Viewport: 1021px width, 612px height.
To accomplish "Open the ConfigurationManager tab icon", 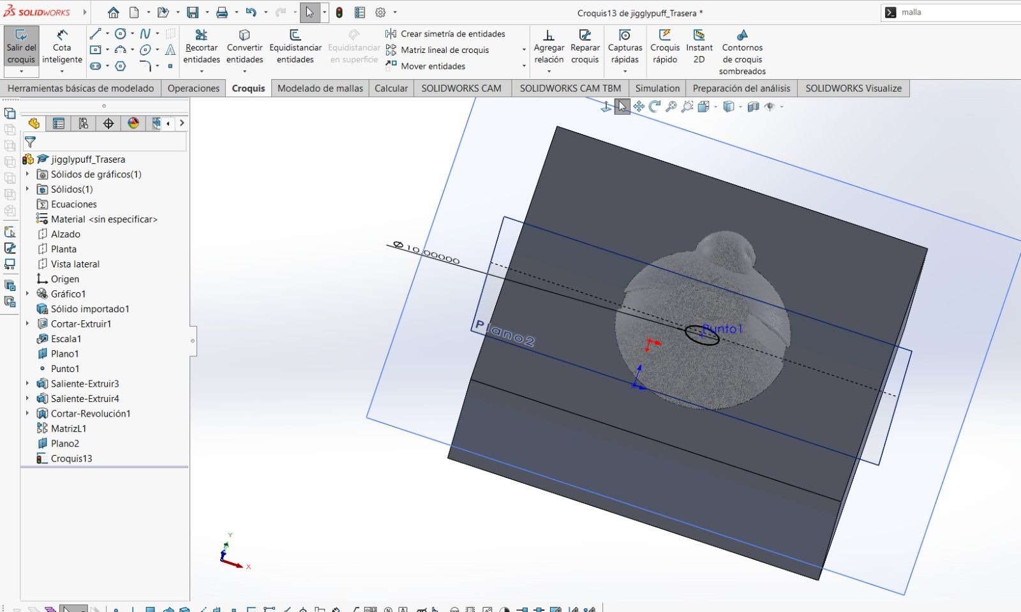I will point(84,123).
